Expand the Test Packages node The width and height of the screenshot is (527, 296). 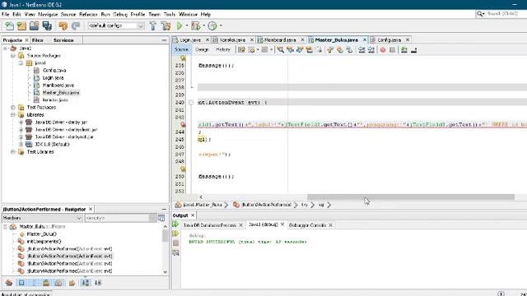(x=13, y=108)
